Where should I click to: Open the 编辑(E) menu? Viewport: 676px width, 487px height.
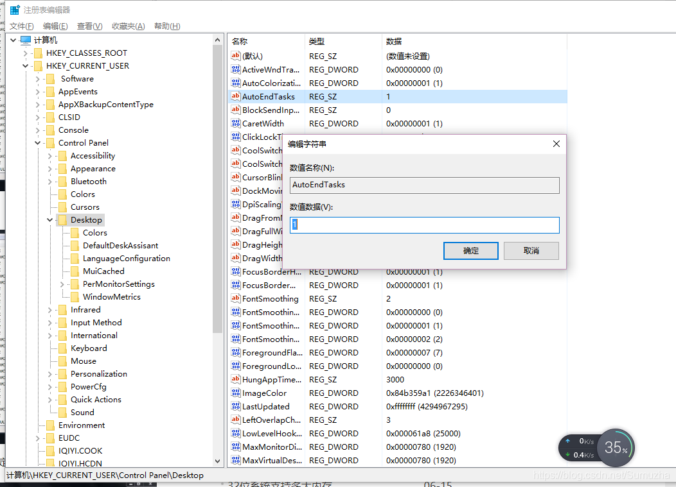pos(55,26)
